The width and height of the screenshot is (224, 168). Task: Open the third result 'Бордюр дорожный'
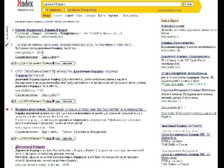[x=81, y=110]
